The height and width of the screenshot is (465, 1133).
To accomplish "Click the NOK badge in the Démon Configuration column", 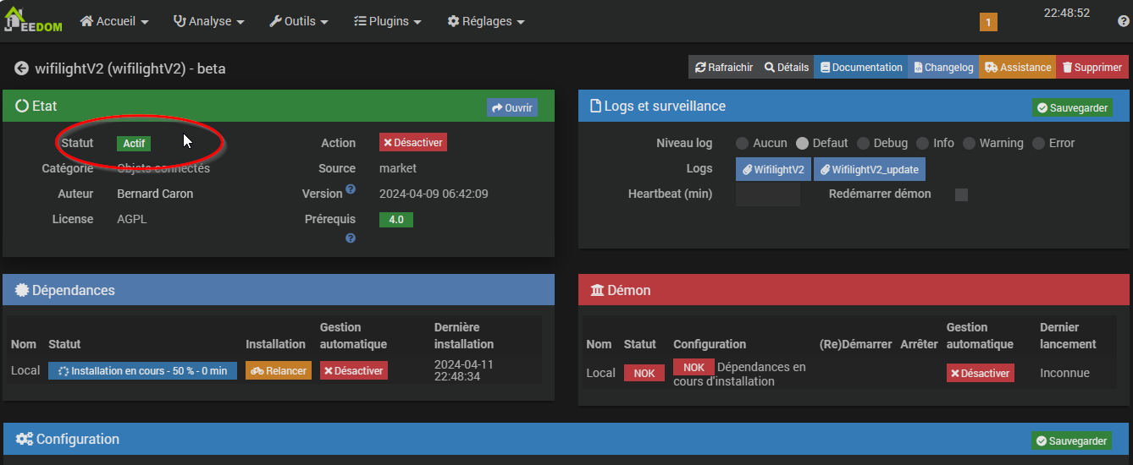I will coord(694,367).
